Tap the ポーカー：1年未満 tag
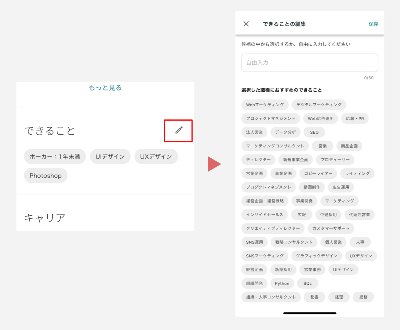 (54, 156)
